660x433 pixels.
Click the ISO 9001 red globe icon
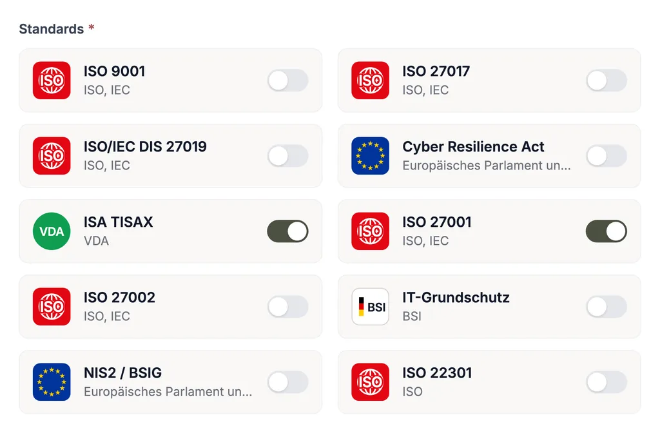tap(52, 81)
